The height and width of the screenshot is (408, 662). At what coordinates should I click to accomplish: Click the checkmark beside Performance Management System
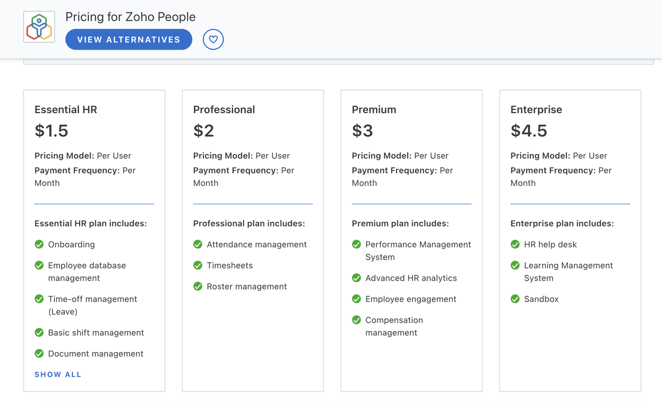point(356,244)
